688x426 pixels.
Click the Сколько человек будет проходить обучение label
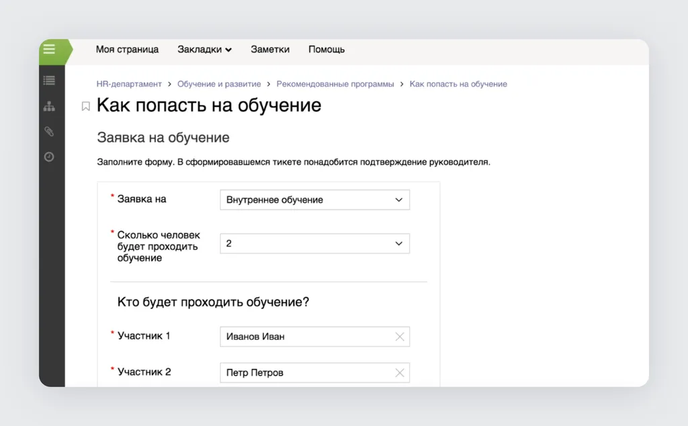tap(159, 246)
